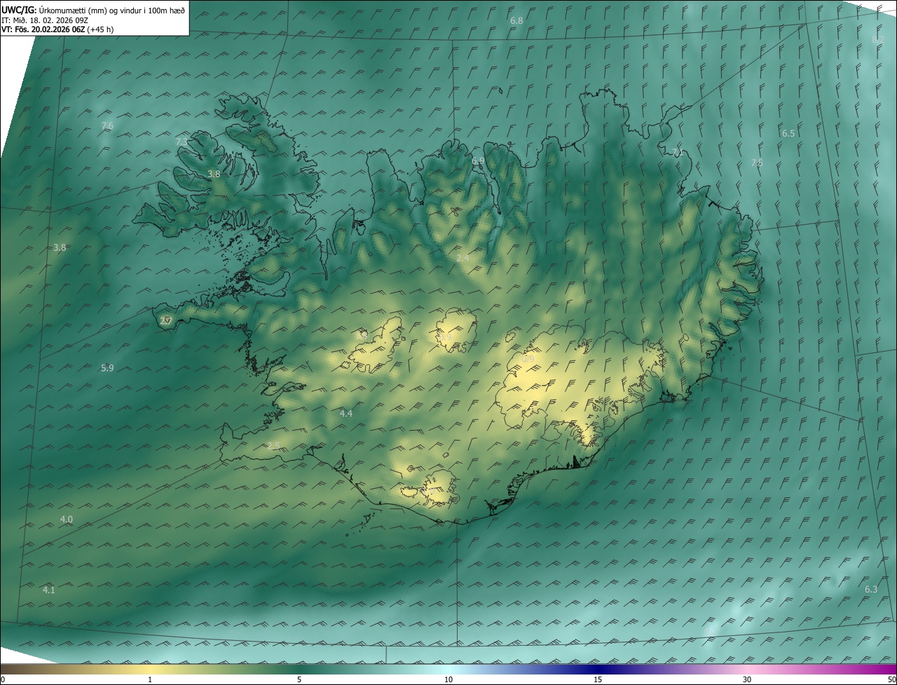Click the 'IT: Mið. 18. 02. 2026 09Z' line
This screenshot has width=897, height=685.
(45, 20)
